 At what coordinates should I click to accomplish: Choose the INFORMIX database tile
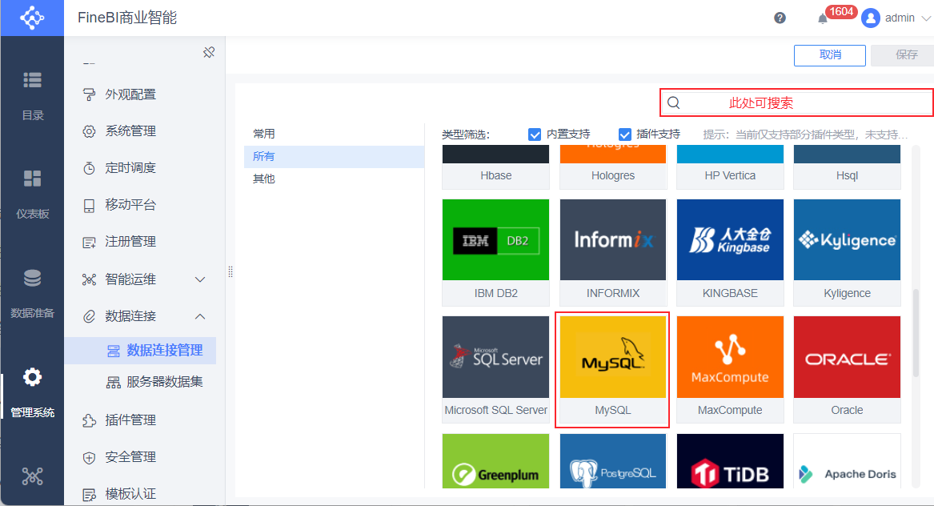613,252
